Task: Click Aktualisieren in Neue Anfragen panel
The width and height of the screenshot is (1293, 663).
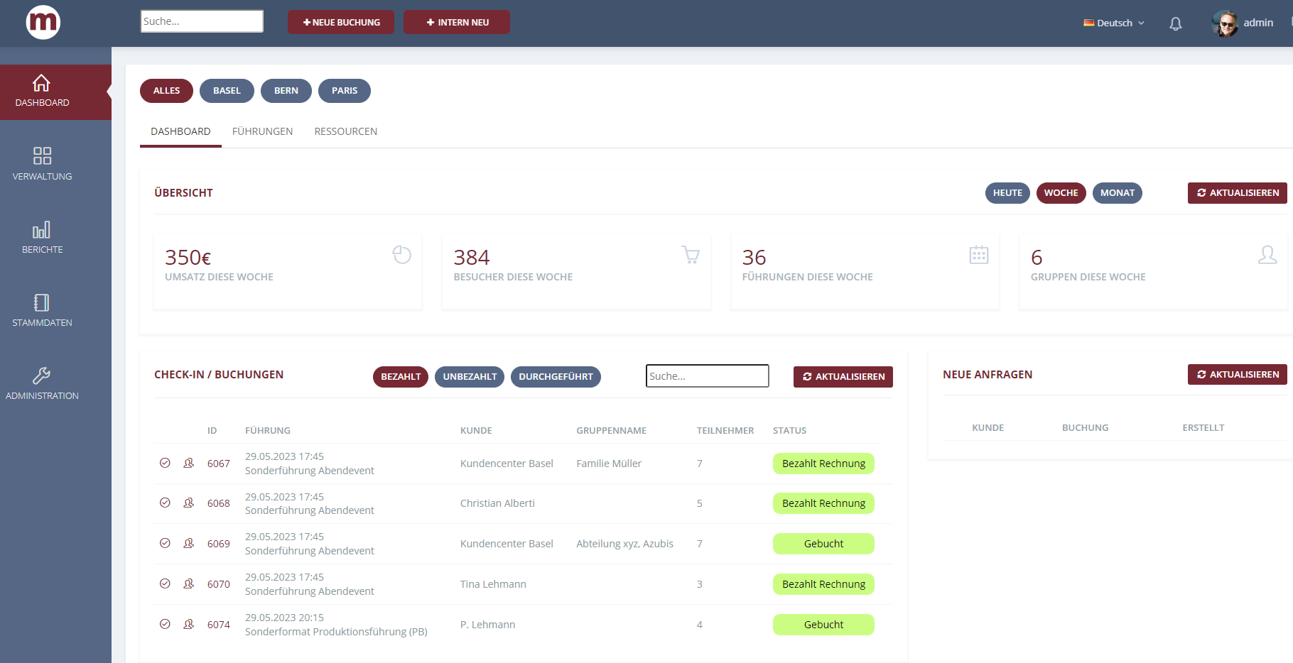Action: click(1237, 374)
